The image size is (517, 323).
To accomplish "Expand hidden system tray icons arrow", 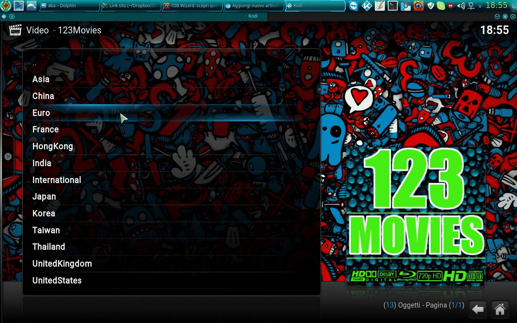I will tap(480, 6).
